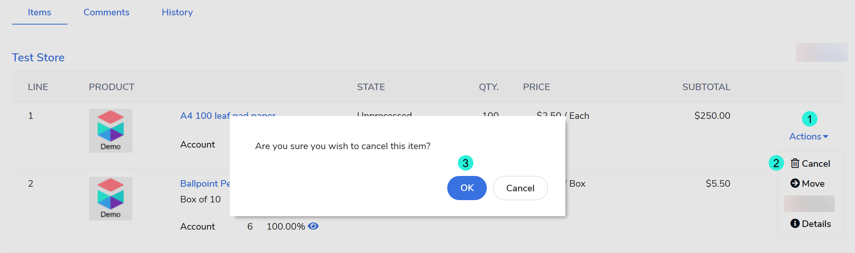
Task: Click the info icon beside Details
Action: [795, 223]
